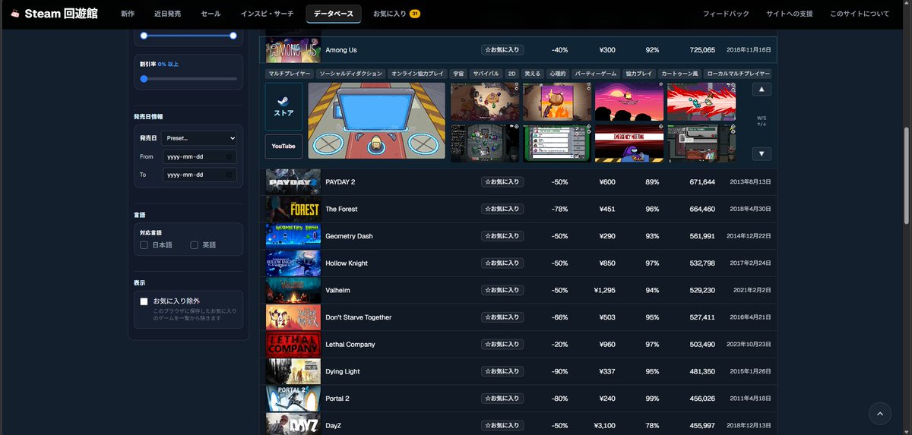Favorite The Forest with ☆お気に入り
912x435 pixels.
pos(502,209)
